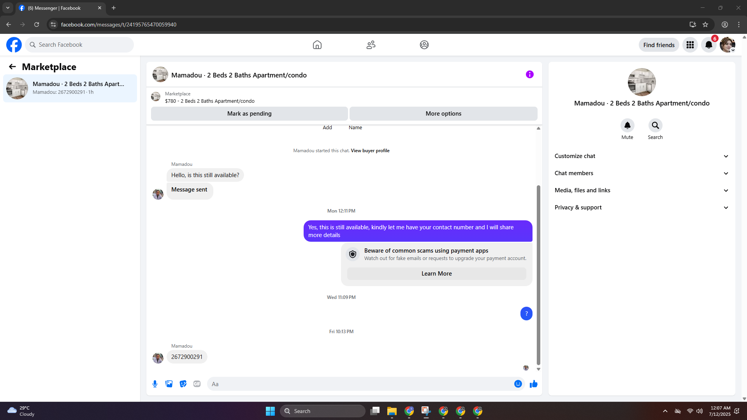
Task: Open the emoji picker
Action: click(518, 384)
